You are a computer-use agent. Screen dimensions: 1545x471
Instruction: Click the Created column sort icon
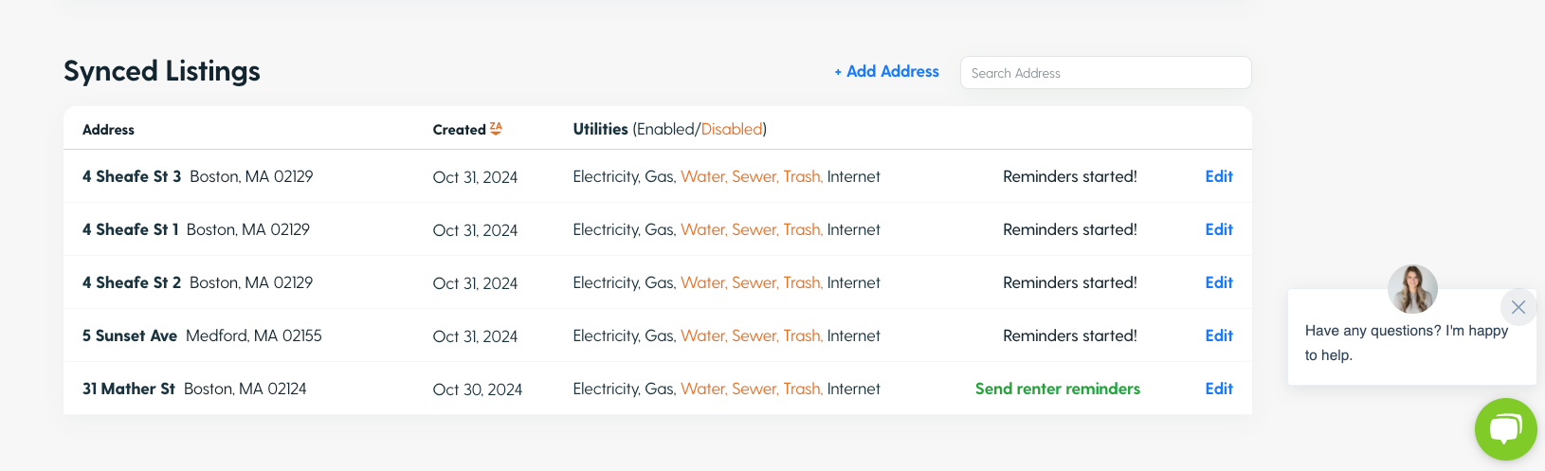pos(496,129)
